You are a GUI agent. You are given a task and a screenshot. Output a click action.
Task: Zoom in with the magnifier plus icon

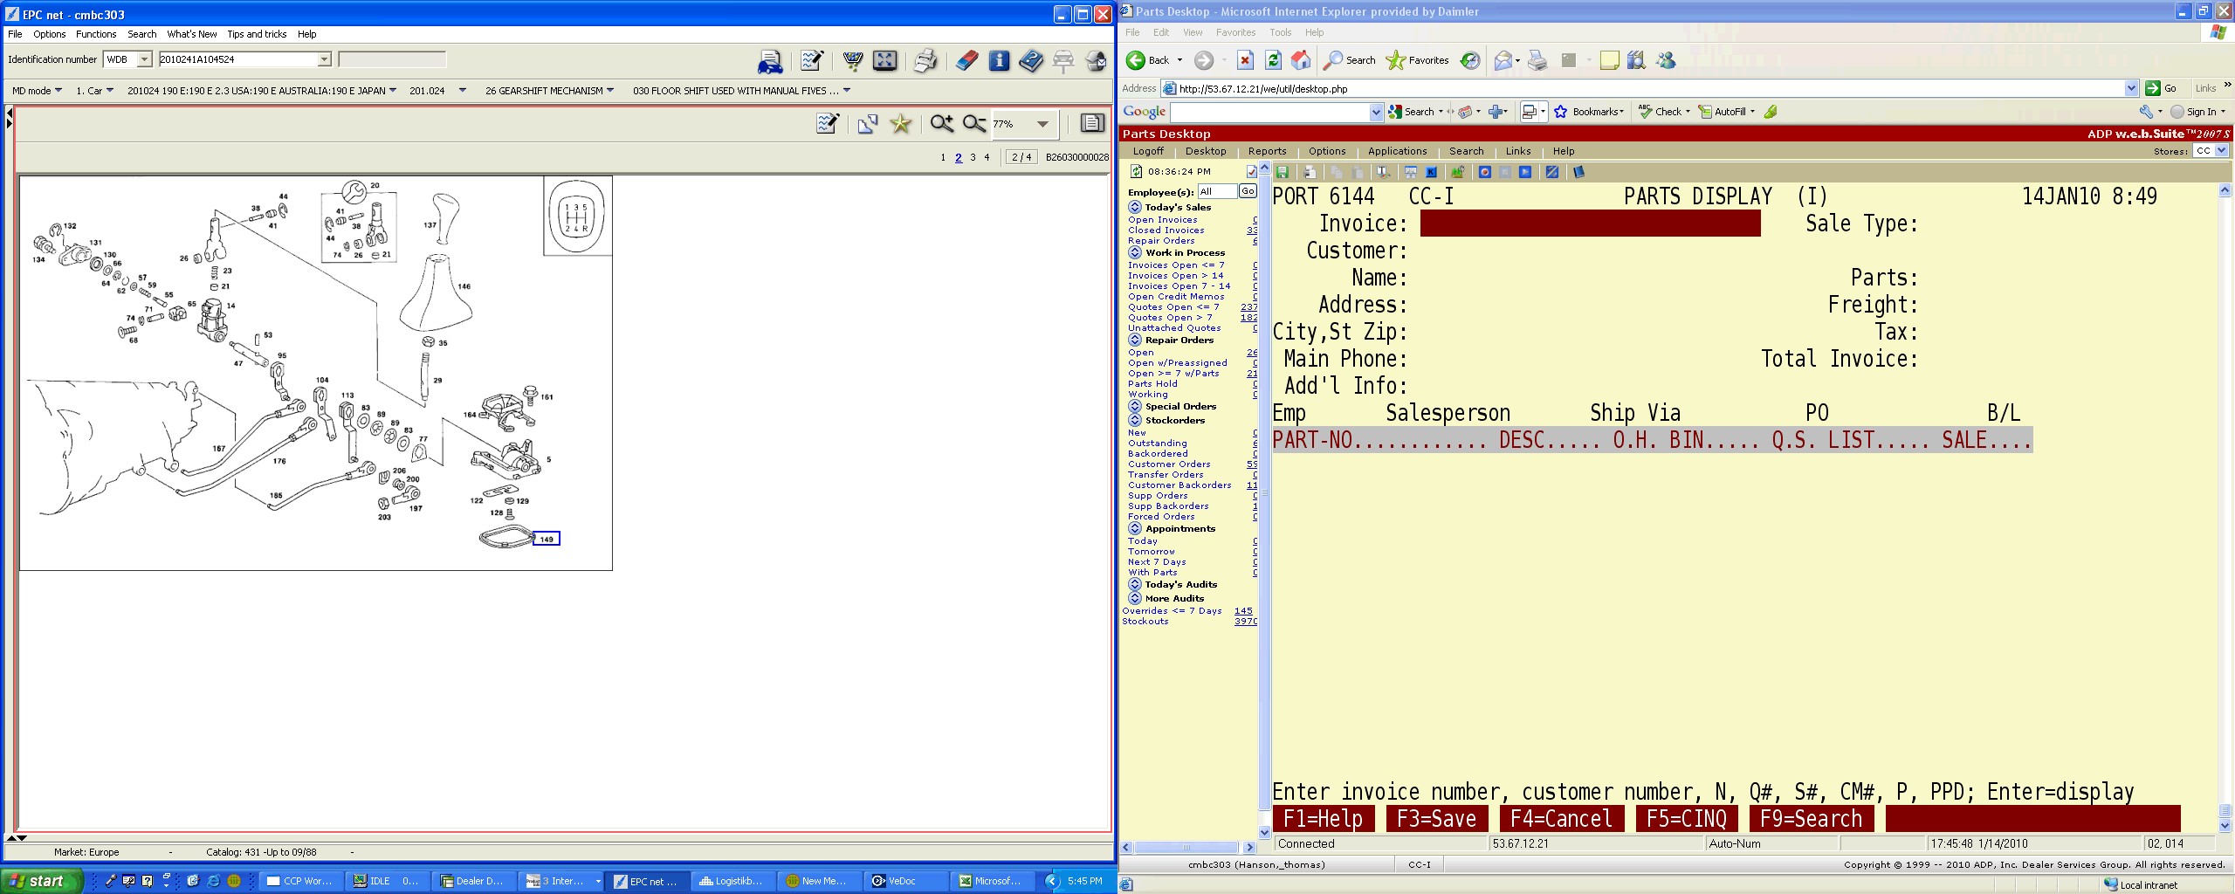[941, 124]
